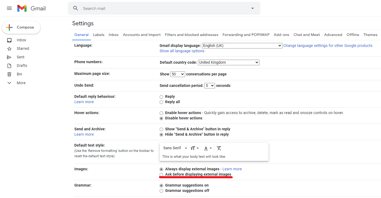The image size is (381, 198).
Task: Open Filters and blocked addresses tab
Action: [191, 35]
